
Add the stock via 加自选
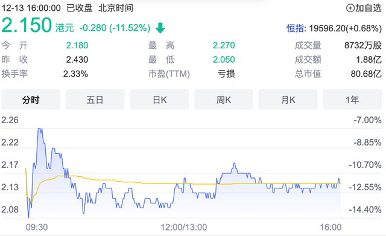pos(364,8)
